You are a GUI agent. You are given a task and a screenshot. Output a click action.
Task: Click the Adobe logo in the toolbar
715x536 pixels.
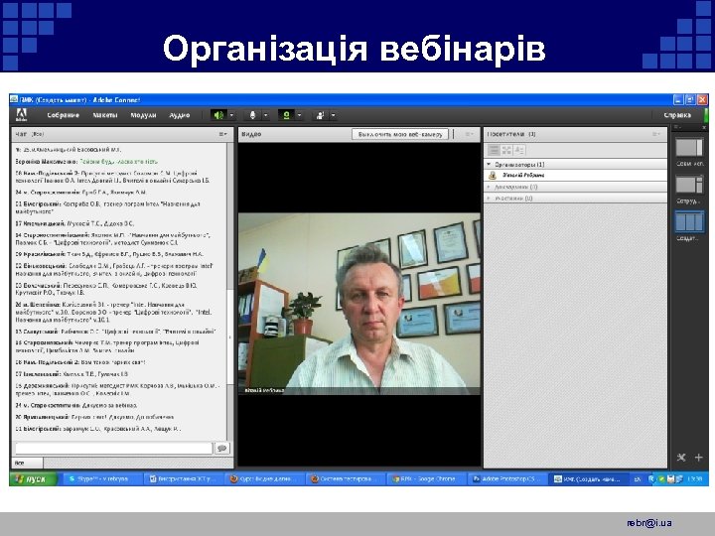point(22,115)
